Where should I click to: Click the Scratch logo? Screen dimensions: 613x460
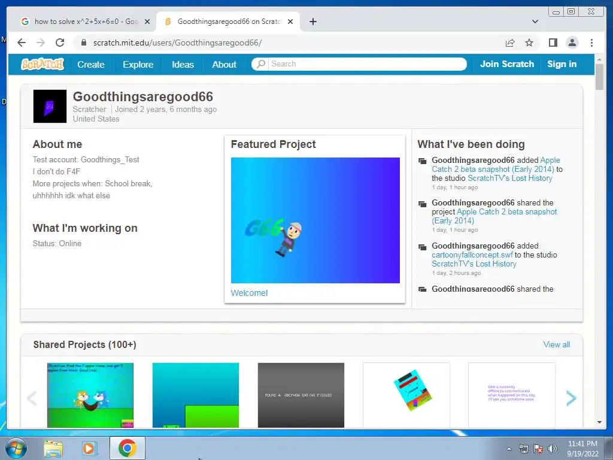coord(43,64)
